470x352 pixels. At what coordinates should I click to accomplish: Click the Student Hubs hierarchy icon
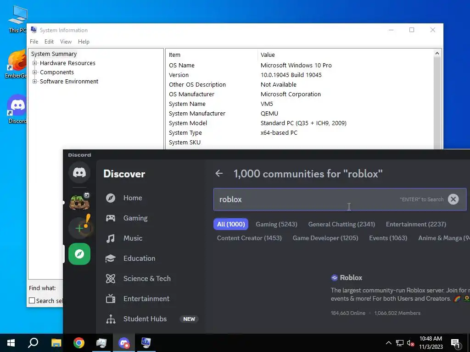point(111,319)
